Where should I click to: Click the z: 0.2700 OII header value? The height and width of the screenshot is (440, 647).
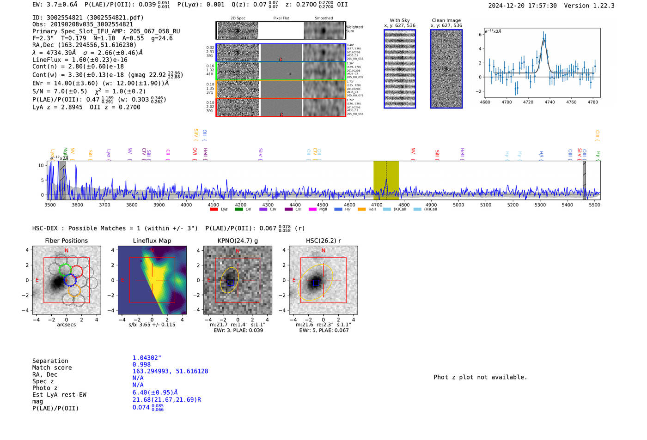click(317, 5)
